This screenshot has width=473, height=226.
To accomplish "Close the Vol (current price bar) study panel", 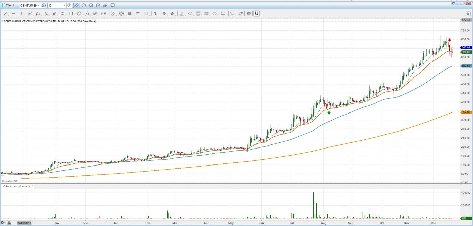I will point(32,186).
